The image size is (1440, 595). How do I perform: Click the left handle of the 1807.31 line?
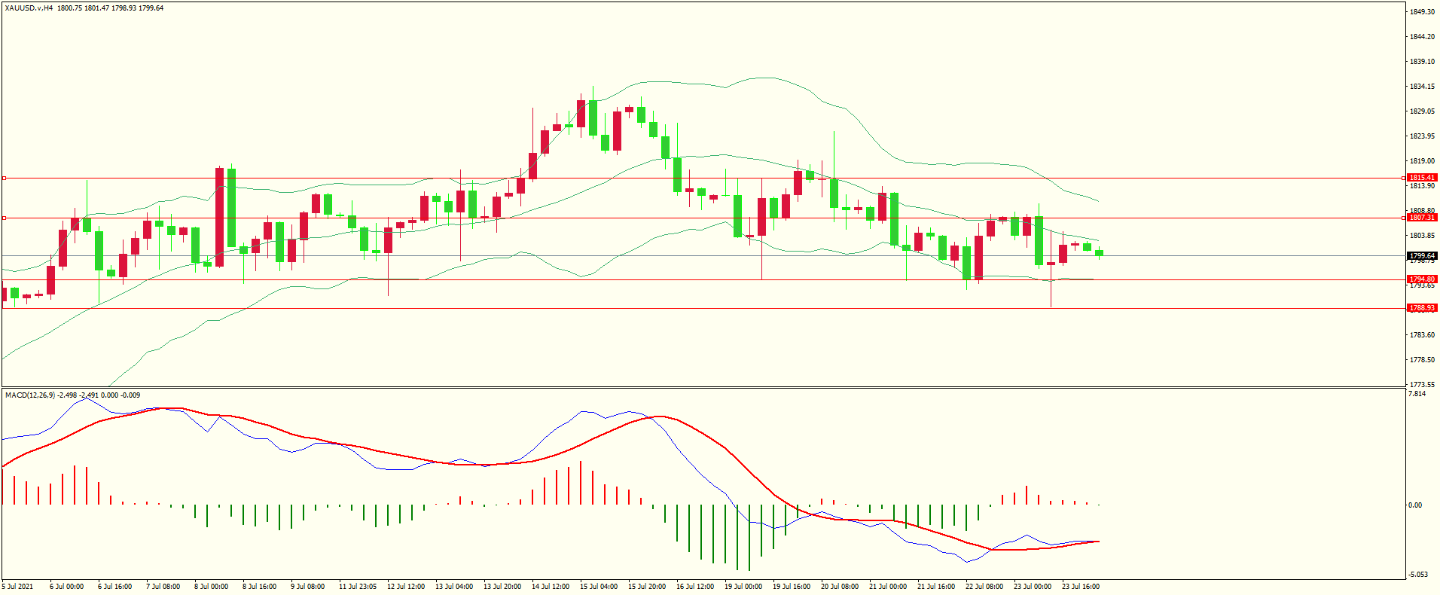(4, 218)
